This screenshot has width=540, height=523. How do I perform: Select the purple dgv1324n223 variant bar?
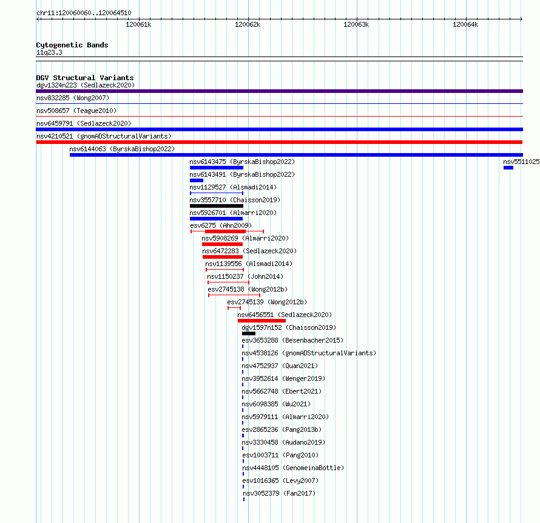(279, 91)
